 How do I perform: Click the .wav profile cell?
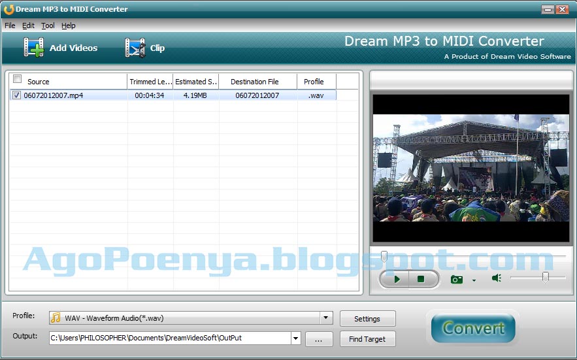tap(316, 95)
